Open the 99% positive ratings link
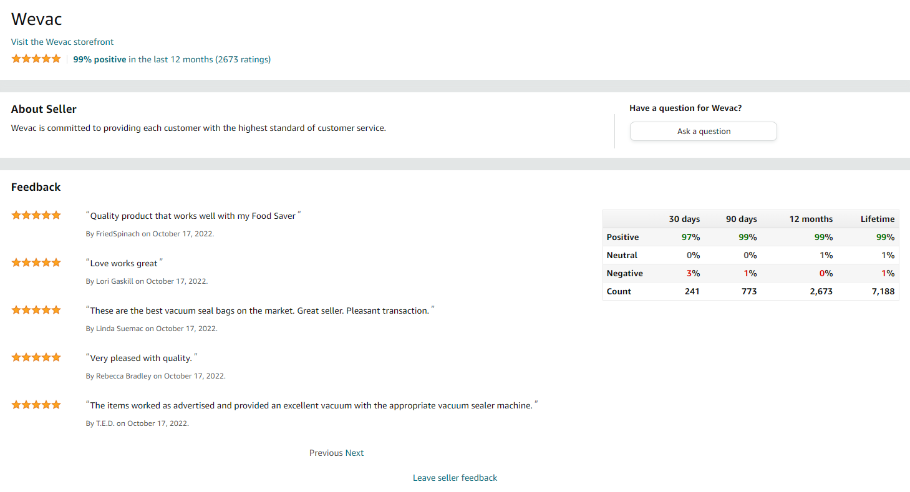The width and height of the screenshot is (910, 492). pos(172,60)
